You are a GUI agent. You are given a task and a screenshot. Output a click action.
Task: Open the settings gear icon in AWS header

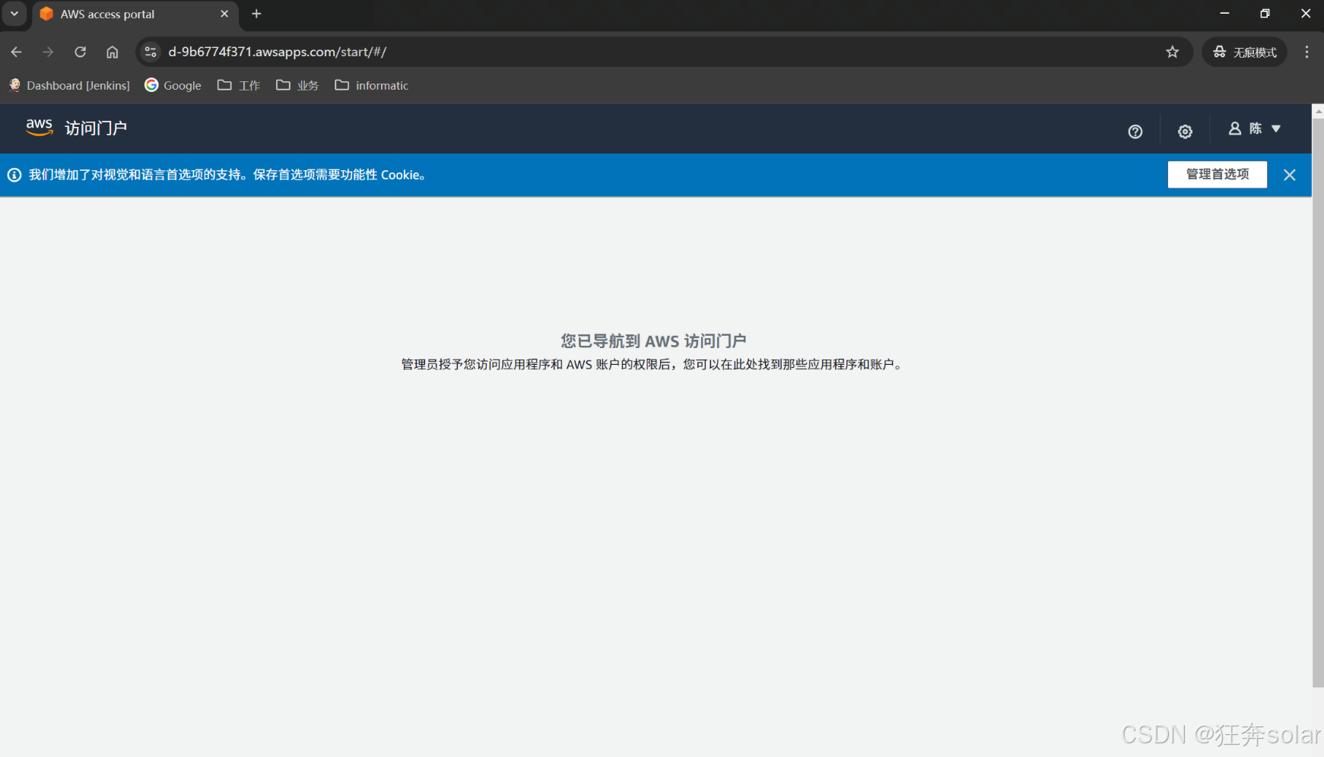[x=1185, y=131]
